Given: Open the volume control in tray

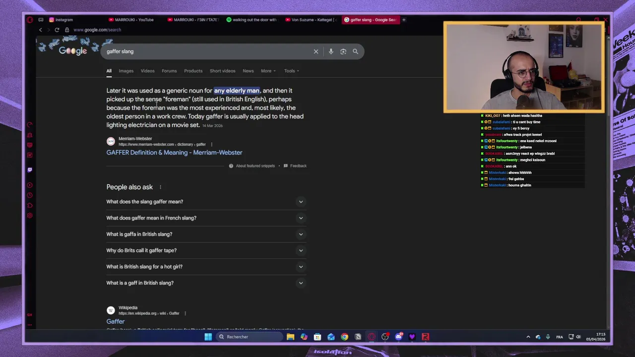Looking at the screenshot, I should coord(578,337).
